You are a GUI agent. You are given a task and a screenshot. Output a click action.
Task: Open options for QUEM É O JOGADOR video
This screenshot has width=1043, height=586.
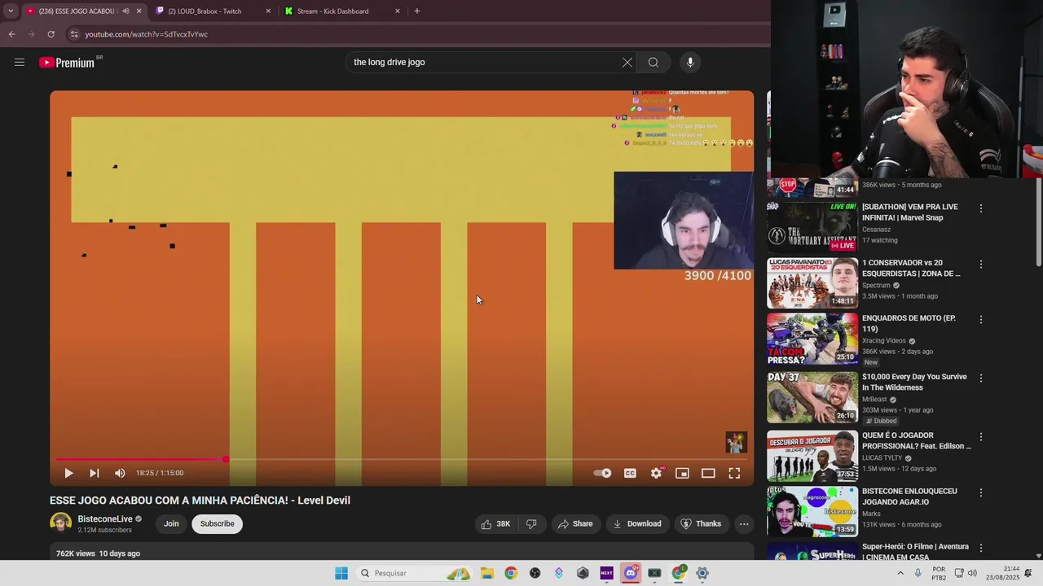[x=981, y=437]
